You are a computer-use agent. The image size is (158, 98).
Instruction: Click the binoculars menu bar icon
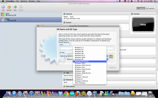[131, 1]
